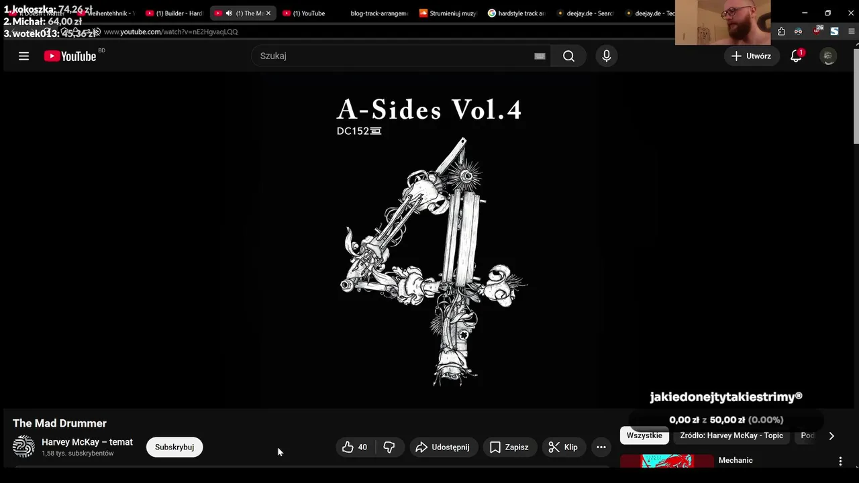
Task: Save the video with Zapisz
Action: point(509,447)
